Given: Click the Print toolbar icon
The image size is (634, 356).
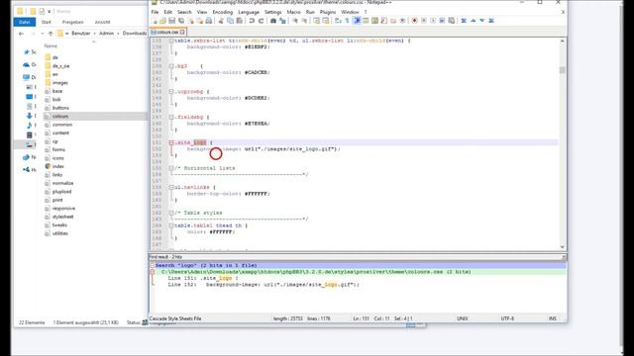Looking at the screenshot, I should pyautogui.click(x=209, y=21).
